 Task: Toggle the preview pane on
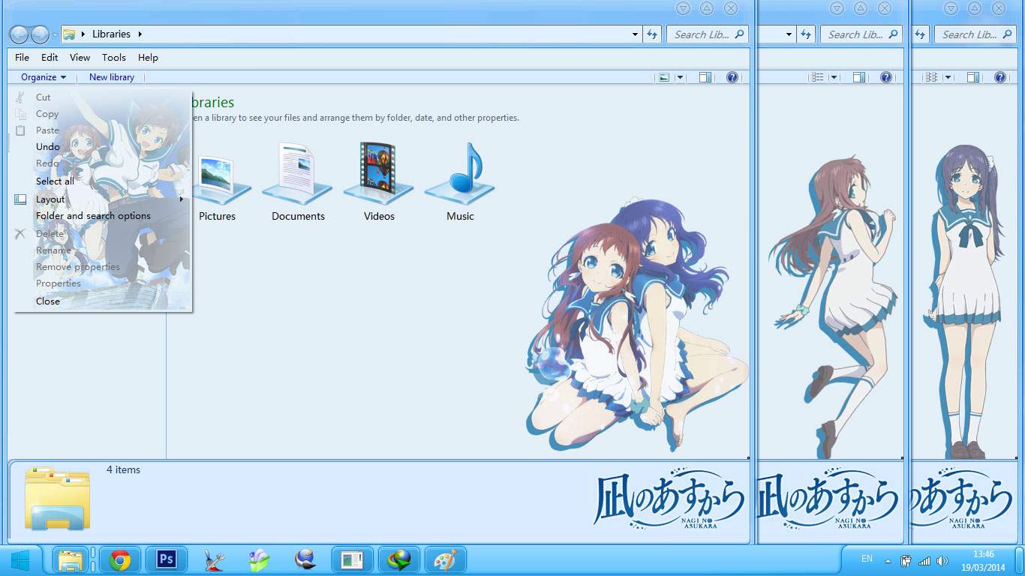pyautogui.click(x=705, y=76)
